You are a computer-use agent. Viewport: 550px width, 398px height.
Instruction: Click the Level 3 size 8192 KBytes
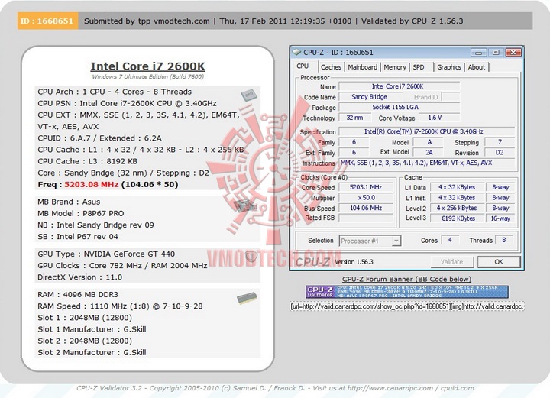click(457, 218)
